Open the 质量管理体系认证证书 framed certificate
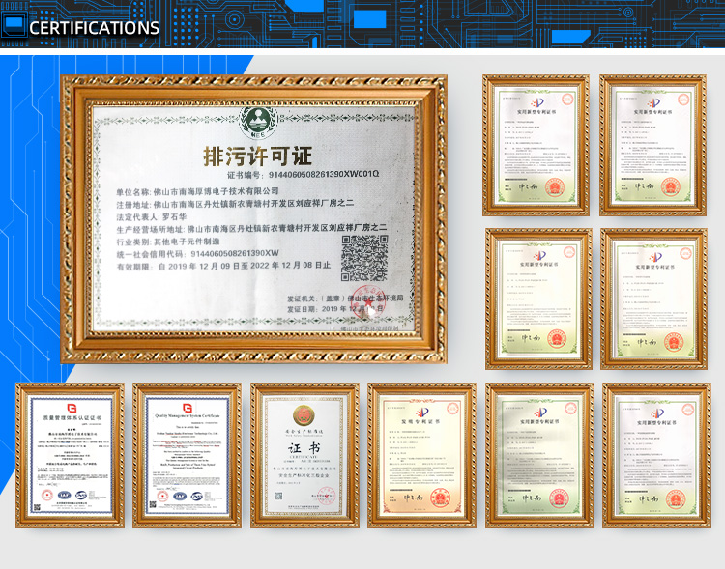The height and width of the screenshot is (569, 725). tap(70, 454)
